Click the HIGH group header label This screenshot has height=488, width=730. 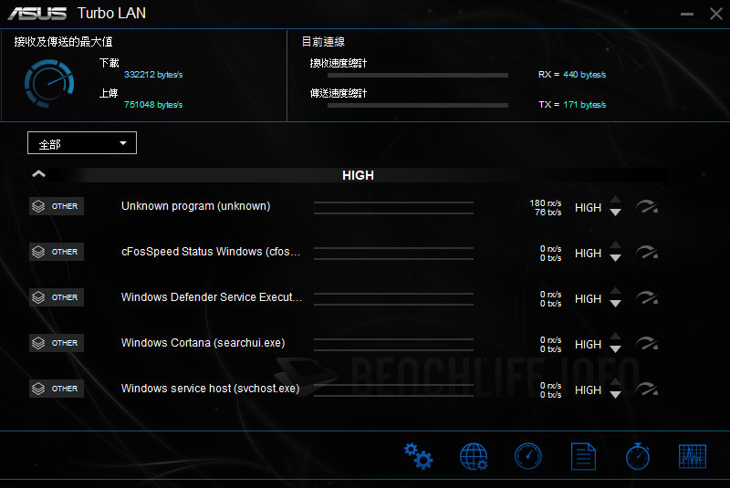pos(358,175)
